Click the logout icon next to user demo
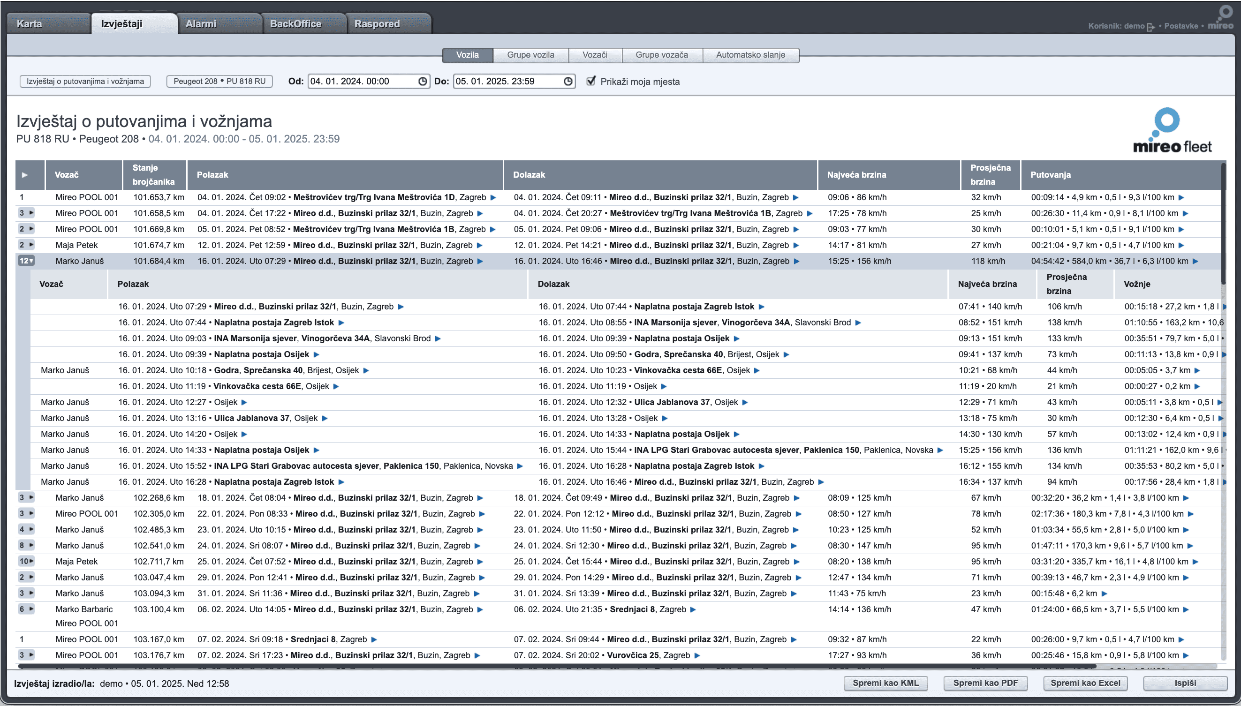 tap(1150, 27)
